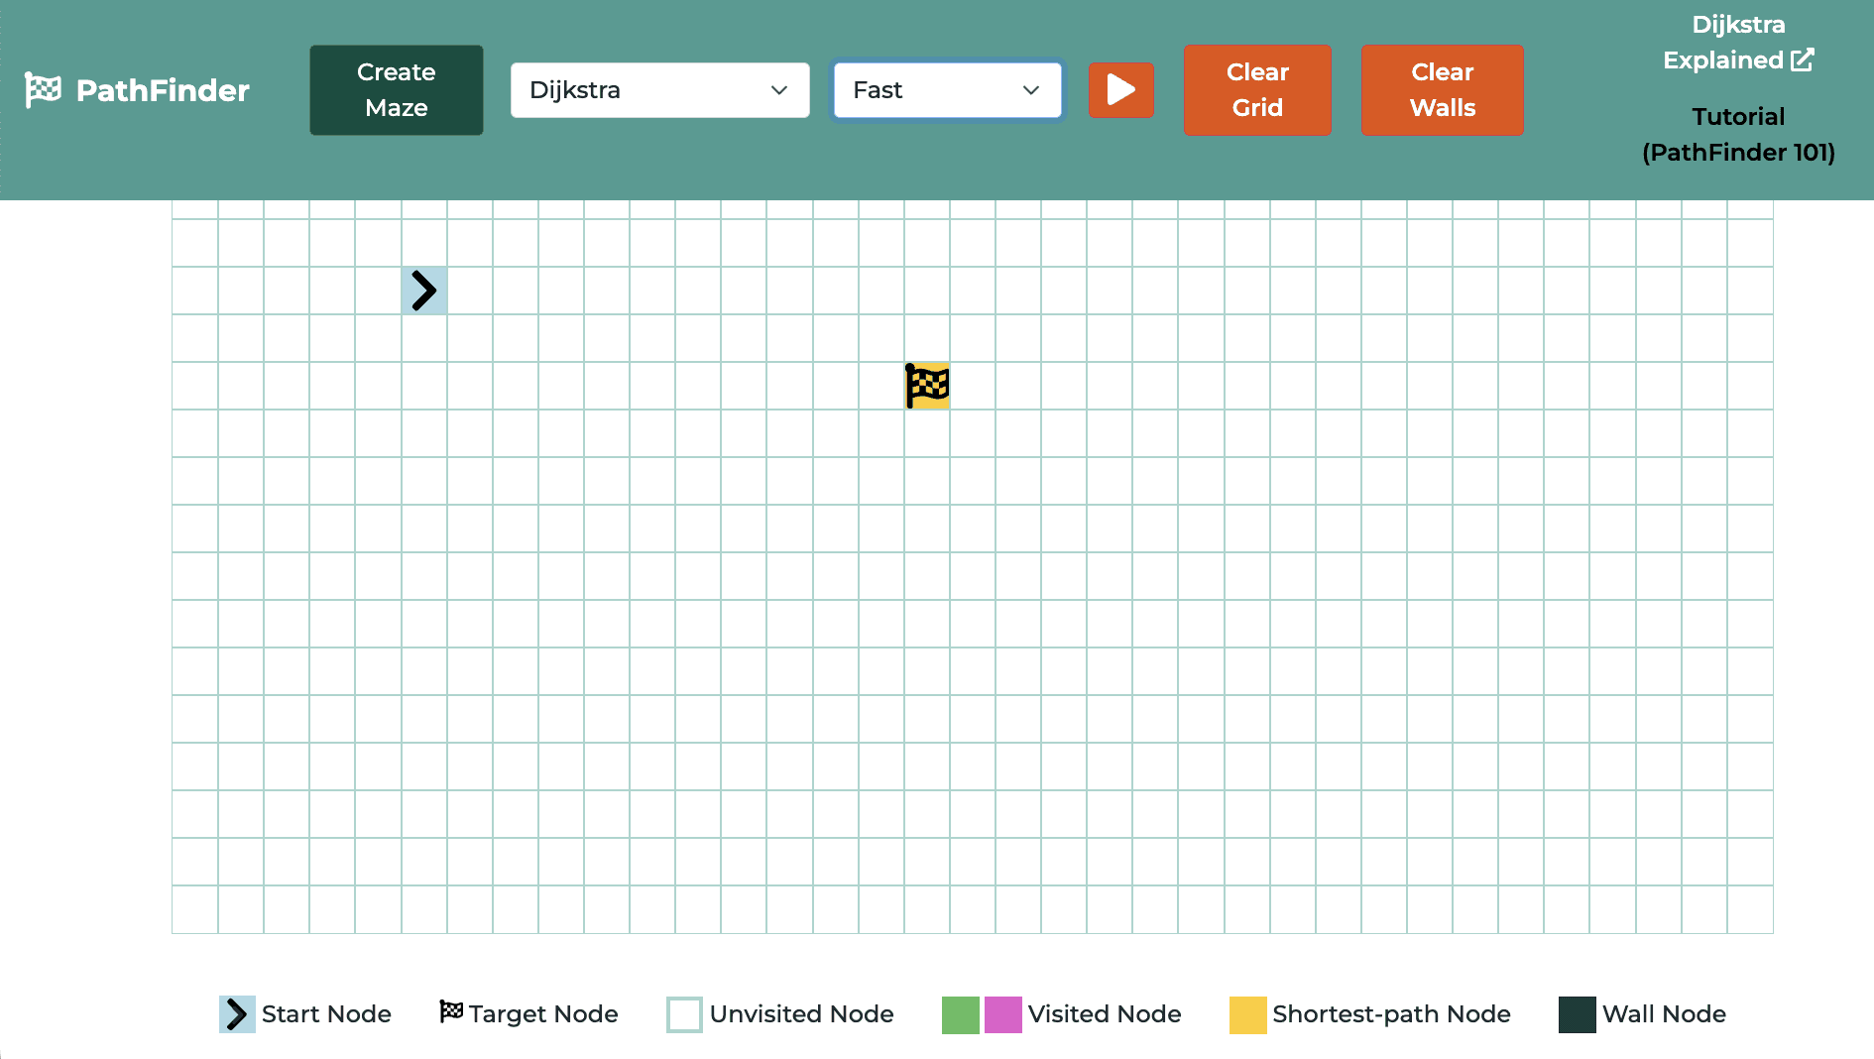The image size is (1874, 1059).
Task: Click the grid cell immediately right of the start node
Action: point(470,291)
